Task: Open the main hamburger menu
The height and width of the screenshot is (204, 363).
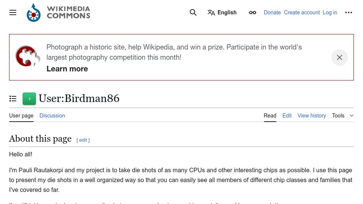Action: tap(13, 12)
